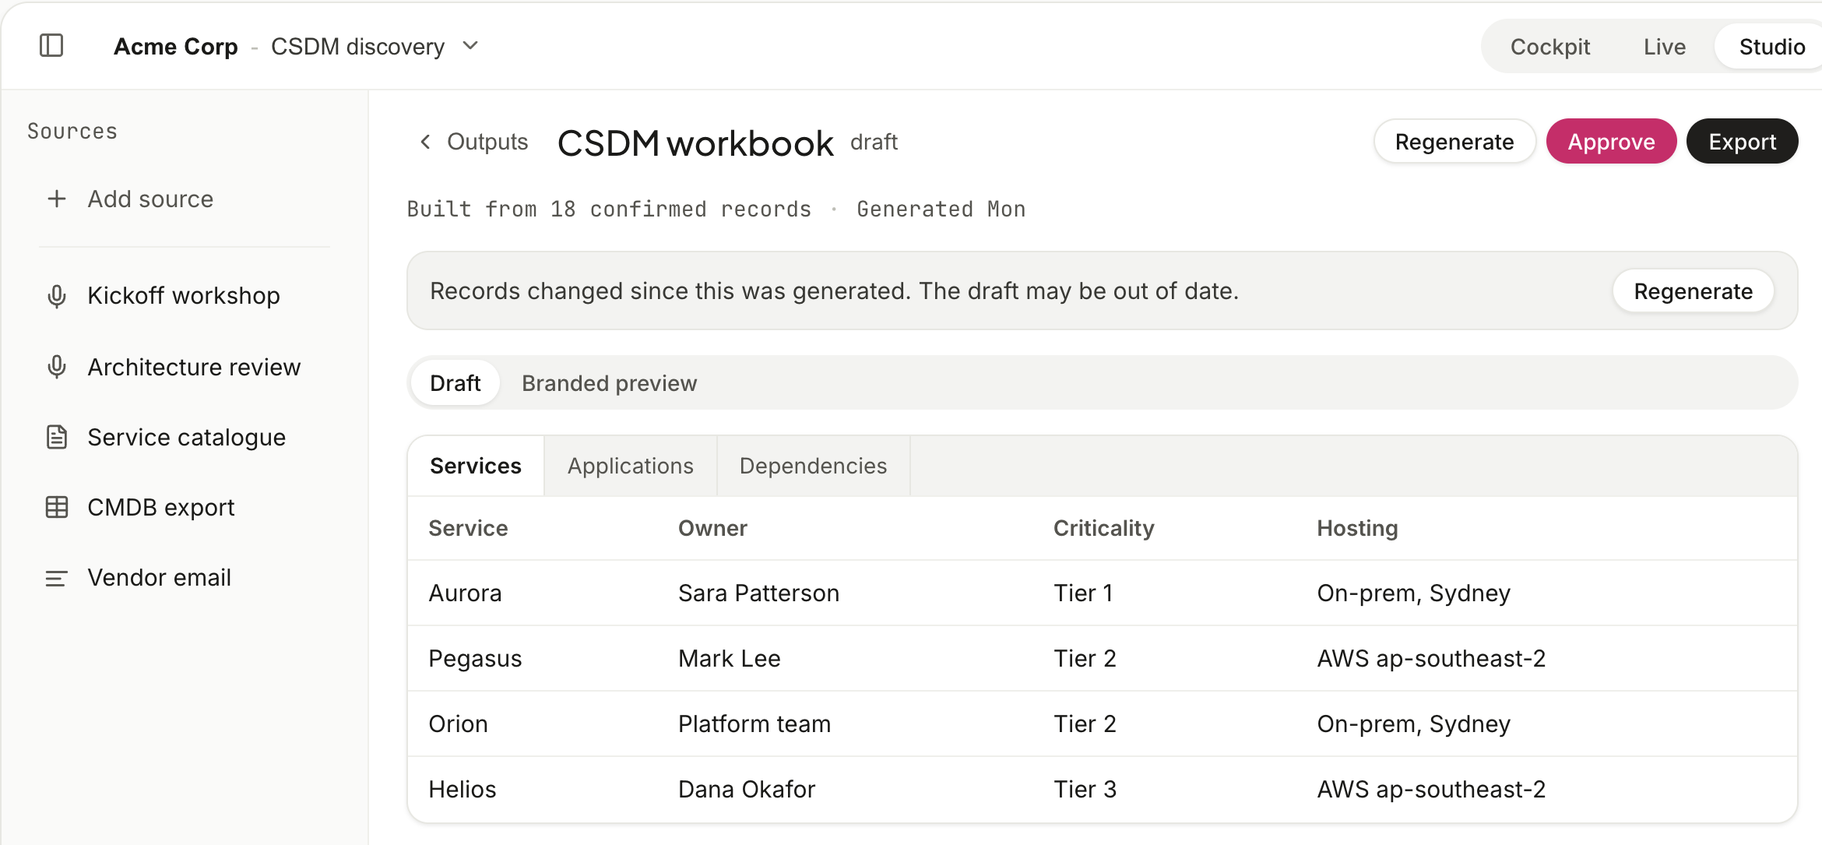Click Orion's hosting On-prem, Sydney

(x=1413, y=724)
